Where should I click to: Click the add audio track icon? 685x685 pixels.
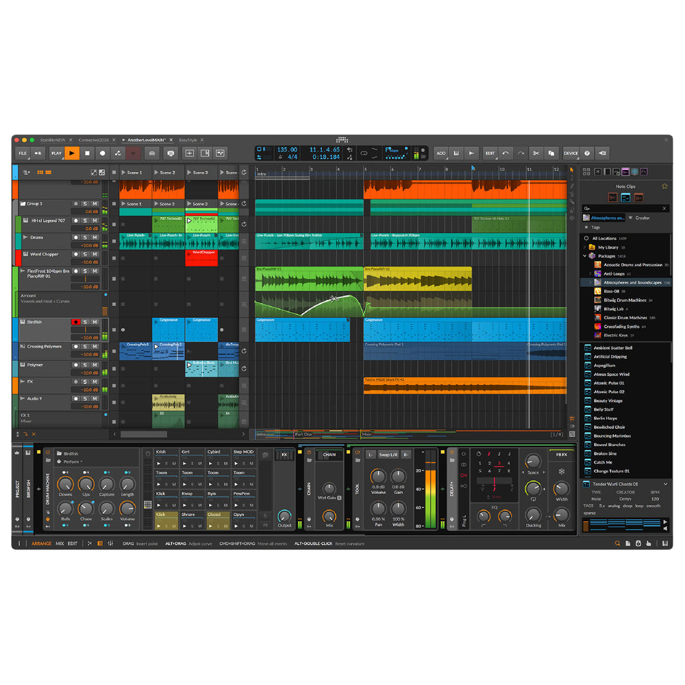(x=471, y=153)
